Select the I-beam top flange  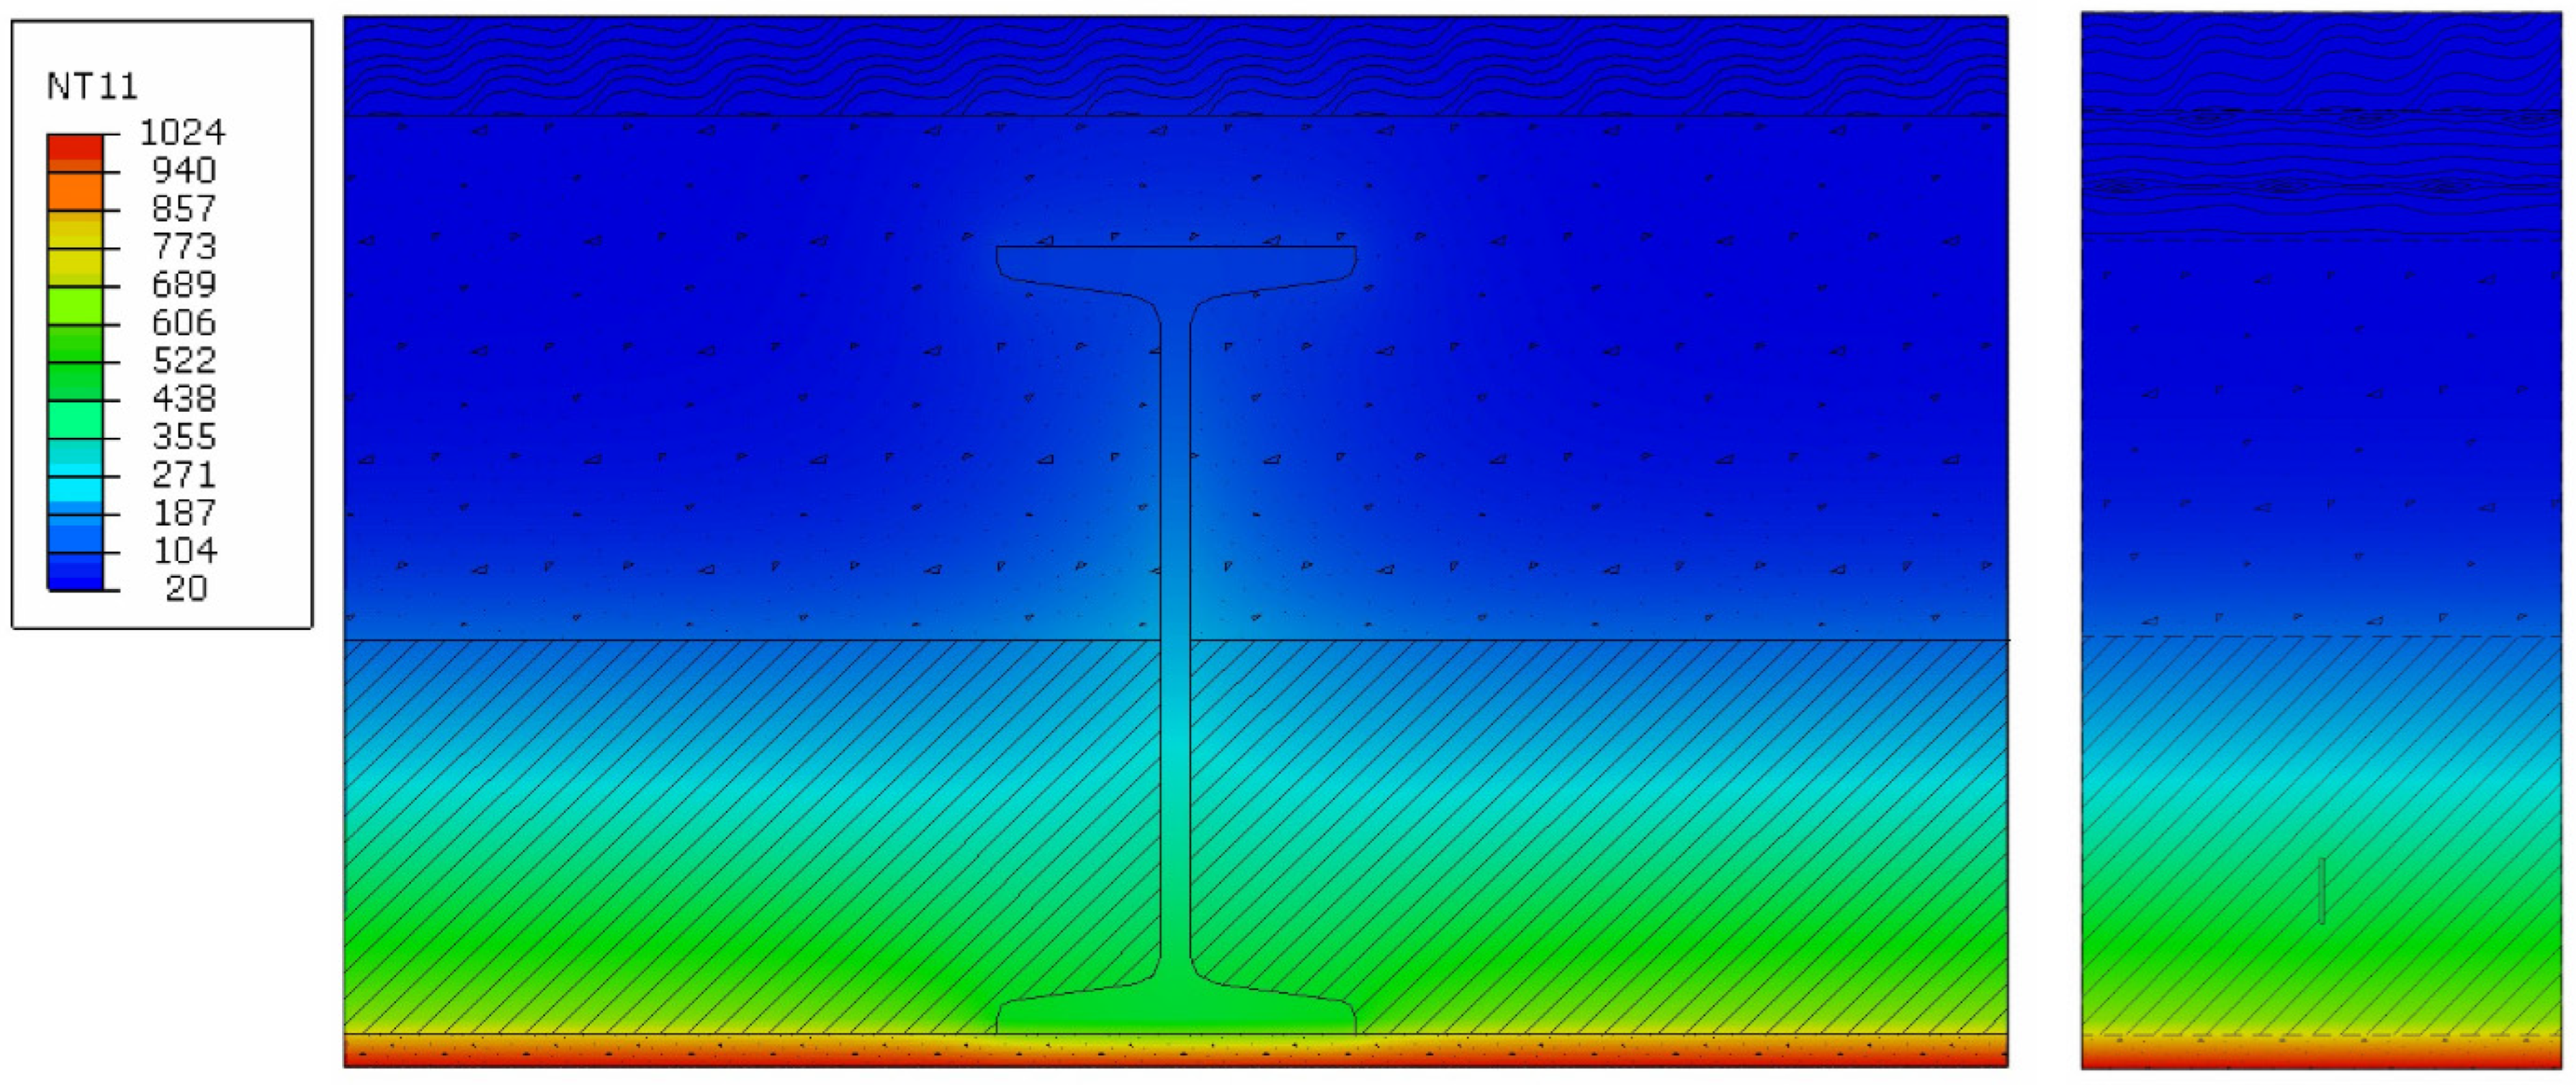(1176, 266)
